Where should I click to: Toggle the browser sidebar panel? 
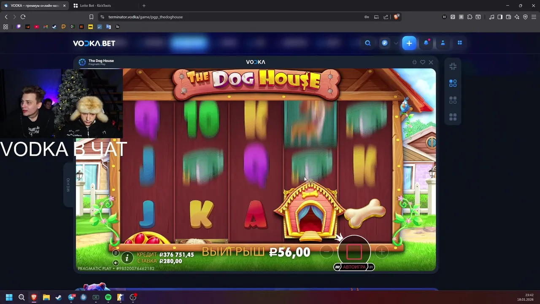click(500, 17)
